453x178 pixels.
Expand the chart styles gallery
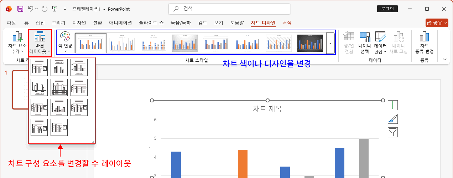(330, 43)
